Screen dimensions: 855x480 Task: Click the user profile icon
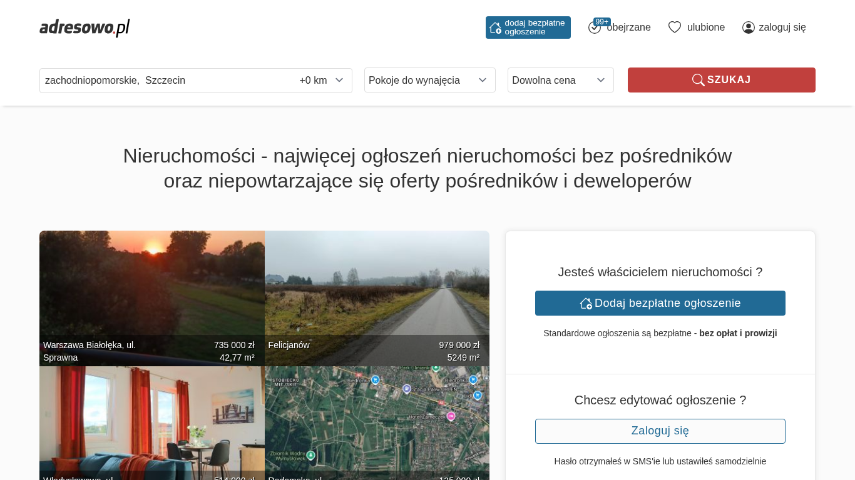point(748,27)
